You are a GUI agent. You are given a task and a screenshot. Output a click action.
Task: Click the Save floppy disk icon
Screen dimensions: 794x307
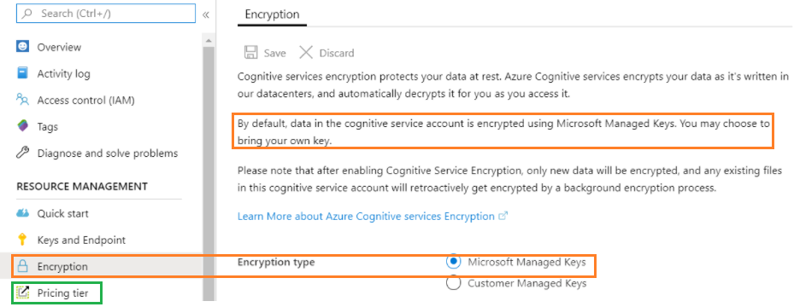250,53
